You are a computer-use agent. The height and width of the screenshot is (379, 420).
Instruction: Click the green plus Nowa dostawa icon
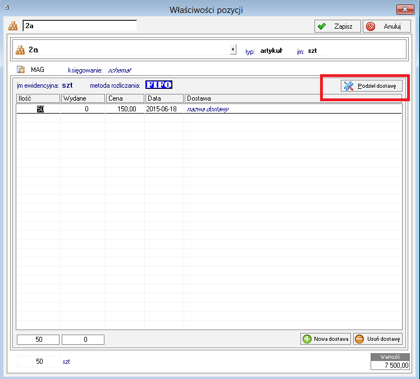(x=307, y=339)
